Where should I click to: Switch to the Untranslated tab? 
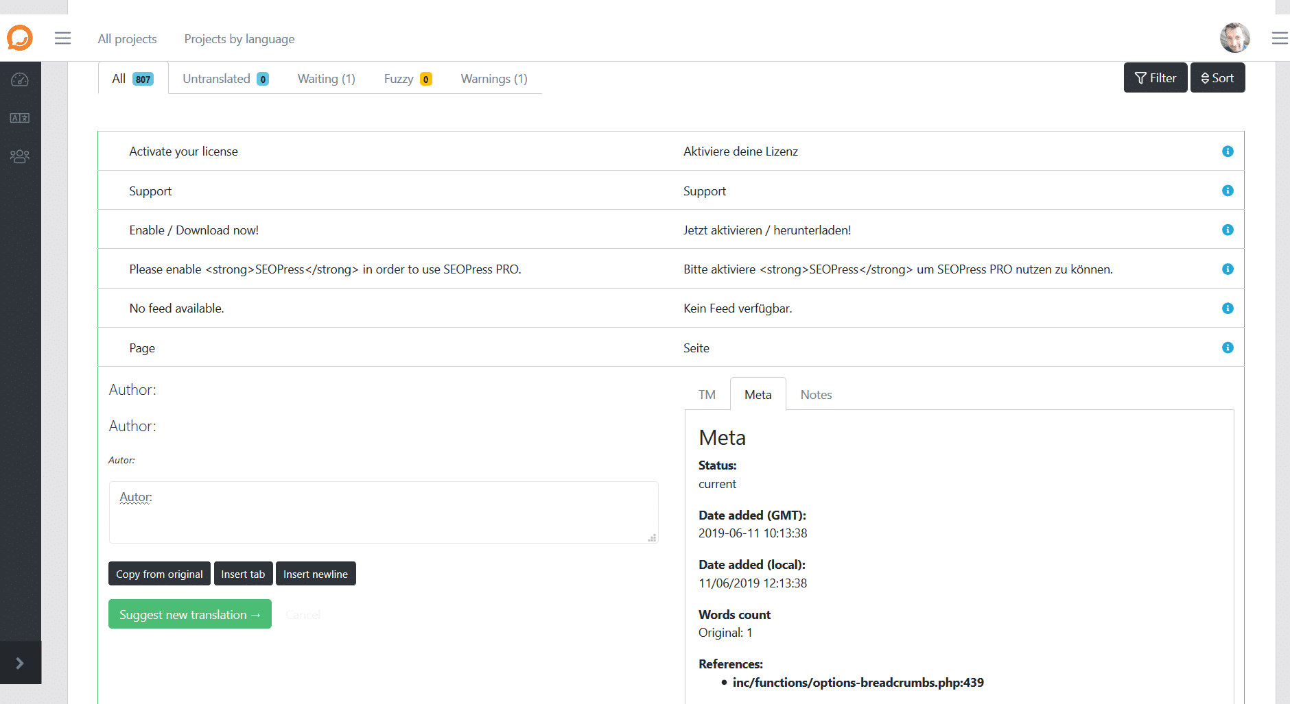226,79
